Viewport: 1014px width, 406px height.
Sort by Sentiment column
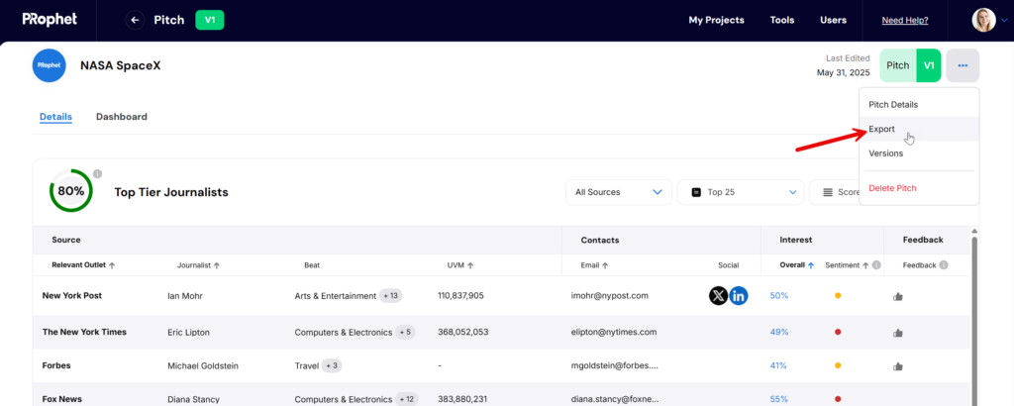click(847, 265)
